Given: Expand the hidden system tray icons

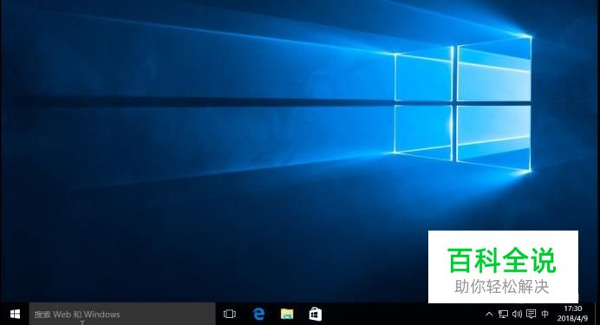Looking at the screenshot, I should tap(489, 314).
